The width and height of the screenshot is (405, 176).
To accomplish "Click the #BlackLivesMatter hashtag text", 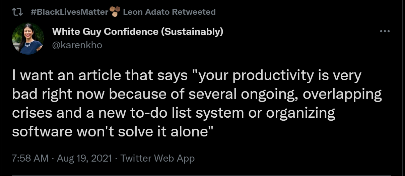I will (69, 12).
